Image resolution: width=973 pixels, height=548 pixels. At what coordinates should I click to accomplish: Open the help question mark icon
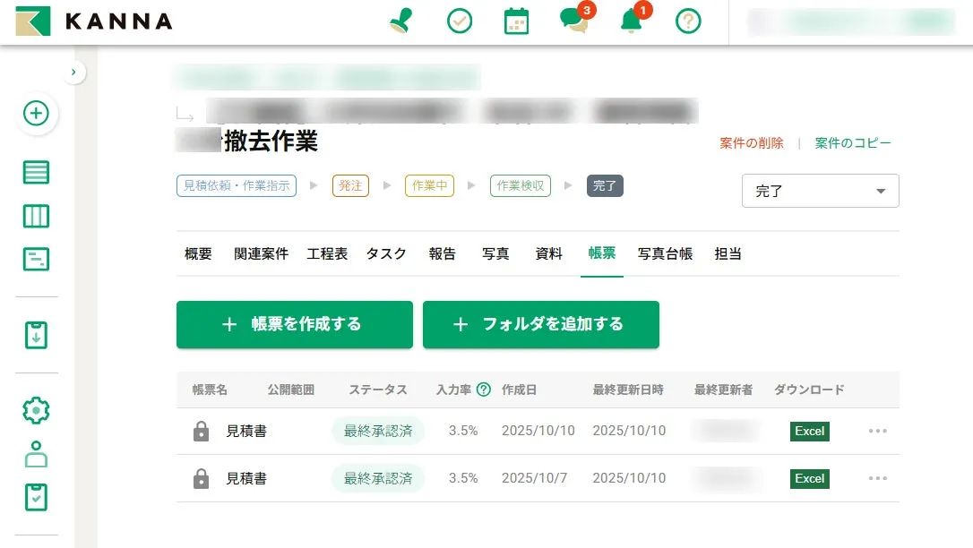pos(687,20)
